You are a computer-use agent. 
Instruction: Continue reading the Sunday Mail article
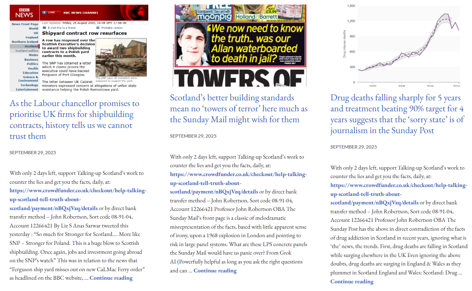pyautogui.click(x=215, y=271)
